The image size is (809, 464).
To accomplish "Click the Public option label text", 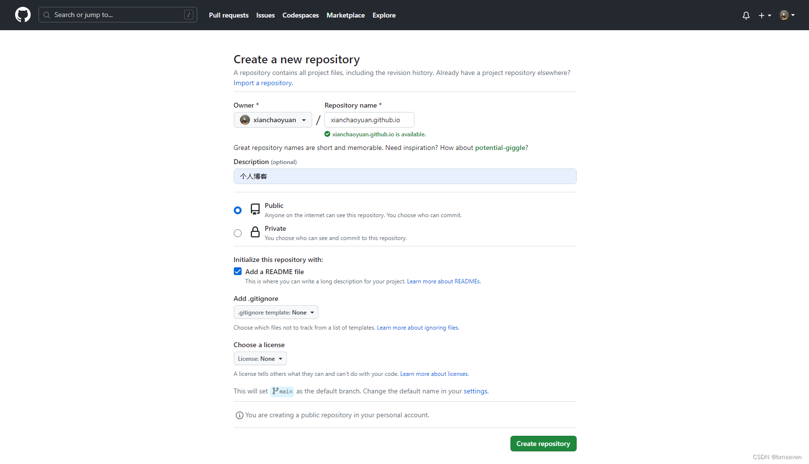I will point(274,205).
